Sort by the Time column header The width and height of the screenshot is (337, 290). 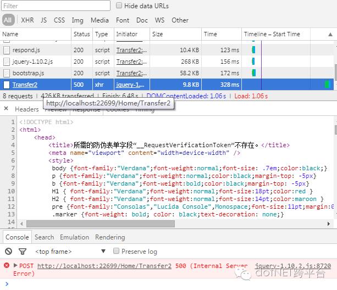point(222,34)
